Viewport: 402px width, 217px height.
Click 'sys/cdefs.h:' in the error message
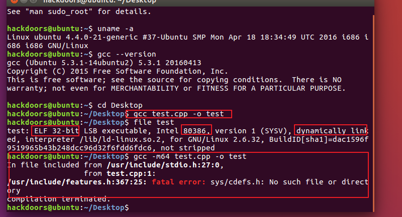(237, 182)
